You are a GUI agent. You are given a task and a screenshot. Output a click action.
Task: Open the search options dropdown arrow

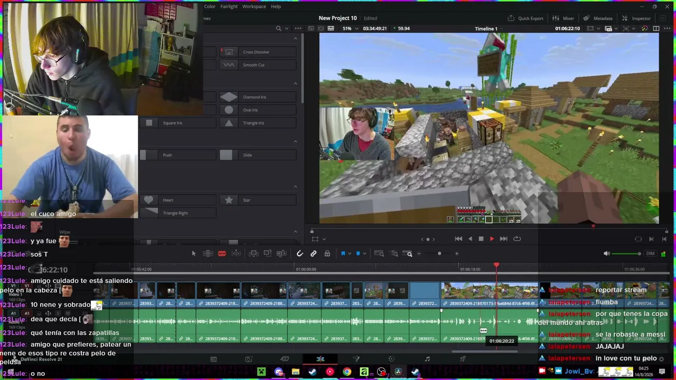click(x=287, y=28)
